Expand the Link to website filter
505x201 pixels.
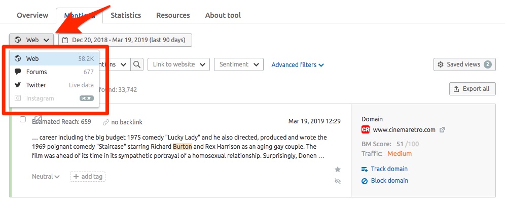tap(178, 64)
